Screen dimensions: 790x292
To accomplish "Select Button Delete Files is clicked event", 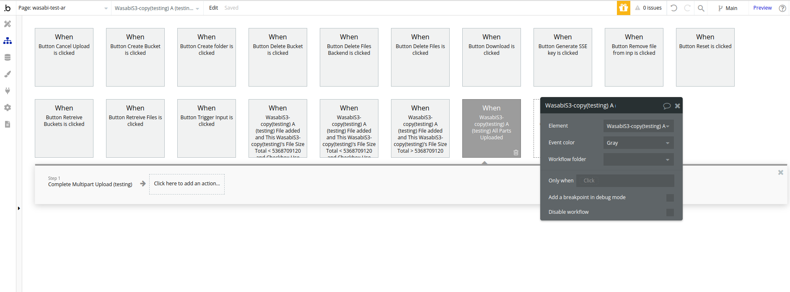I will pos(420,57).
